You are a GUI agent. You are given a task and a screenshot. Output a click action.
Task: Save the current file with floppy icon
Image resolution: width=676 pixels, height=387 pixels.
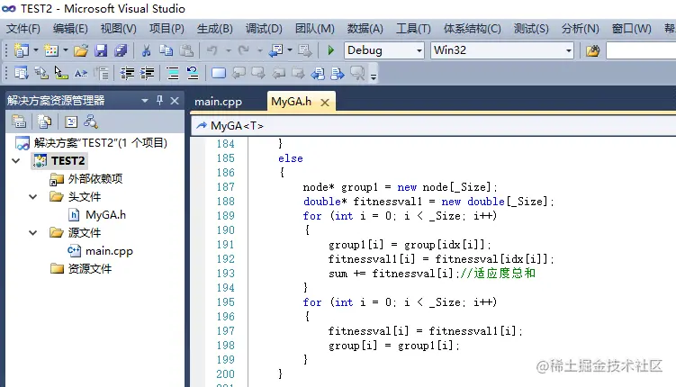pos(101,51)
